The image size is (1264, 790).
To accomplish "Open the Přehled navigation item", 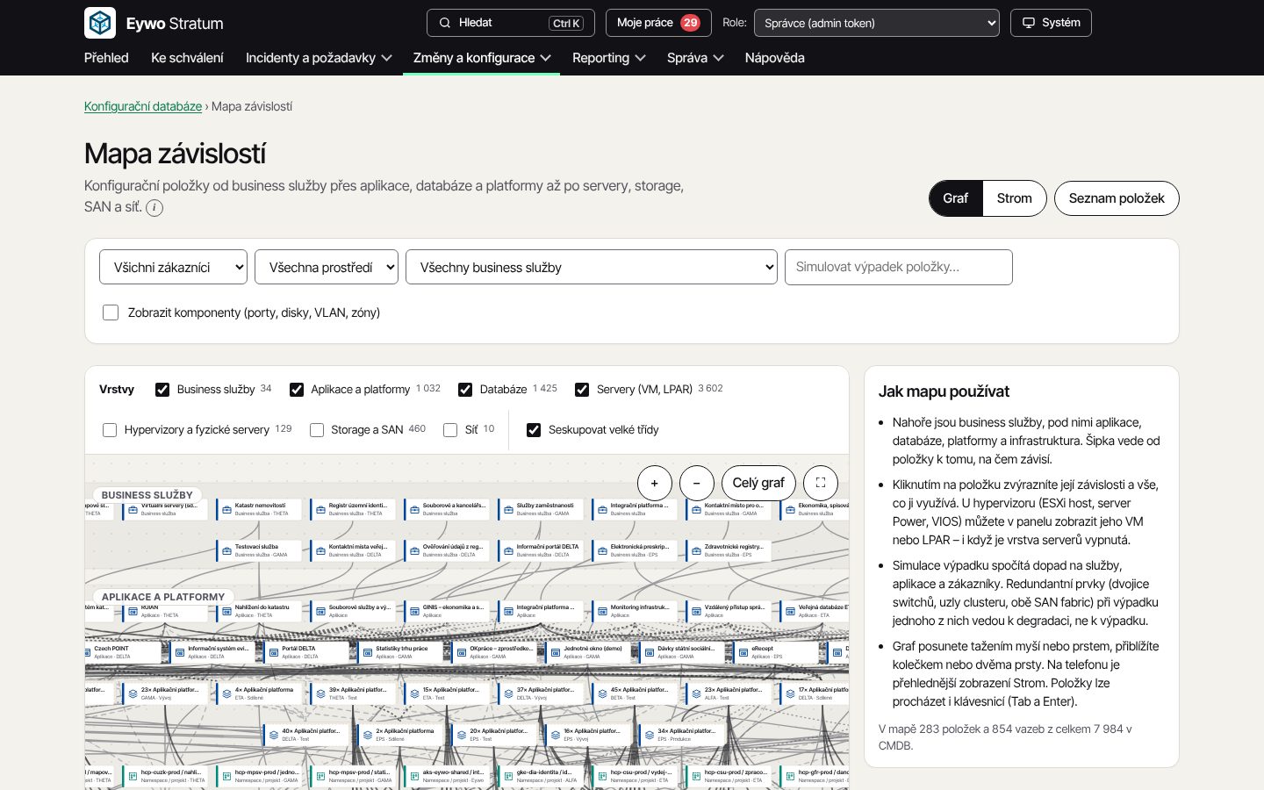I will coord(106,58).
